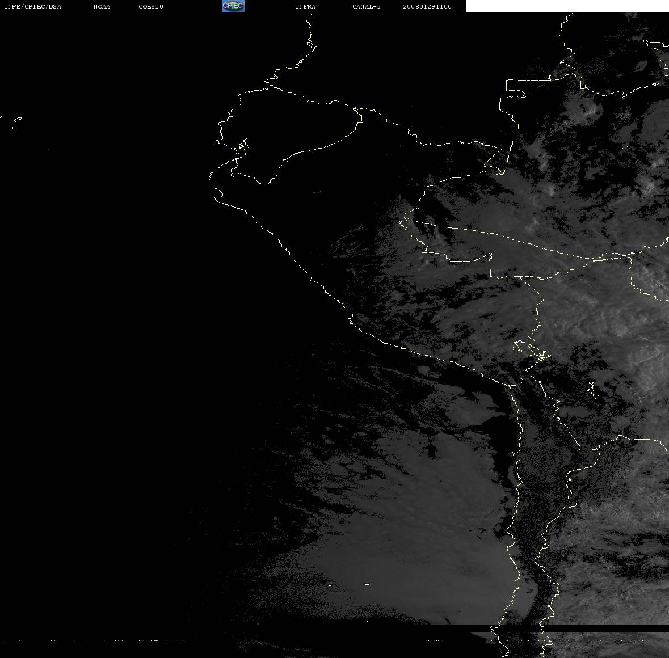Click the NOAA label in the header
Screen dimensions: 669x658
tap(102, 6)
